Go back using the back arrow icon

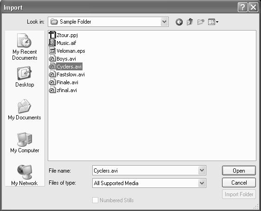(x=179, y=22)
